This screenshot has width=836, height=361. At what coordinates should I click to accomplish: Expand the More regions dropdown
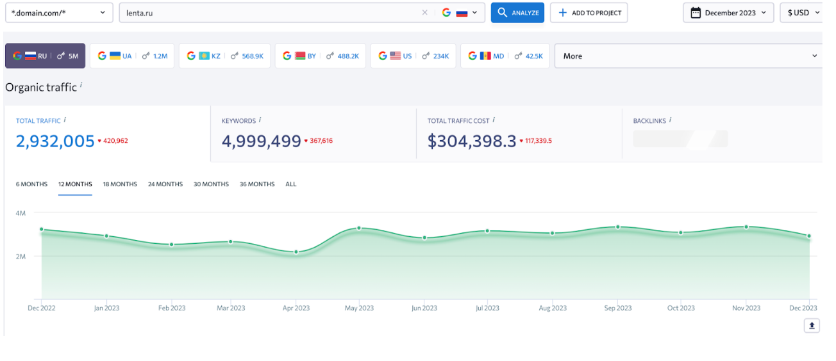[x=688, y=56]
